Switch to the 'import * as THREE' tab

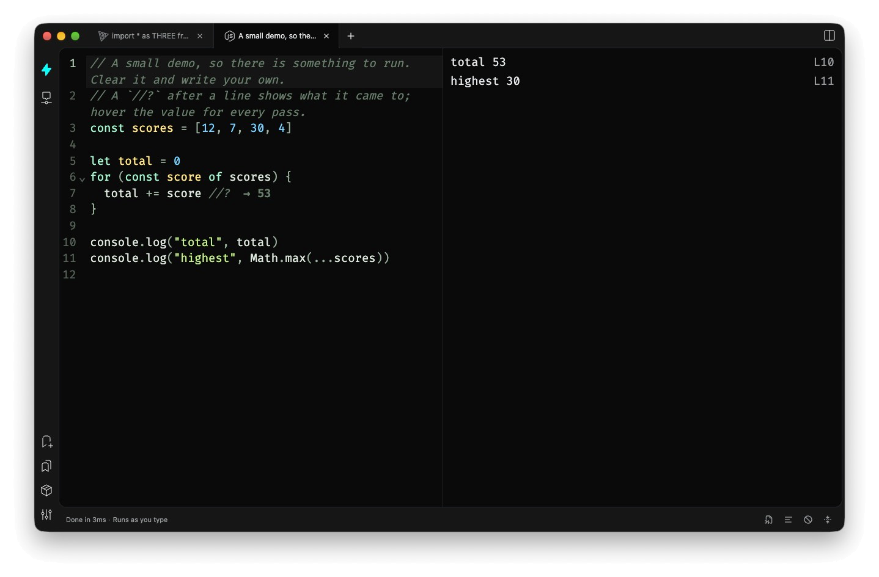coord(150,36)
